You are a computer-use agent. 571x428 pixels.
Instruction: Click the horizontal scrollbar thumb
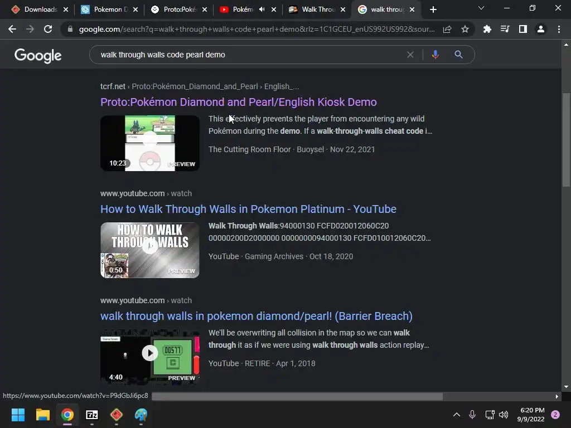(x=297, y=396)
